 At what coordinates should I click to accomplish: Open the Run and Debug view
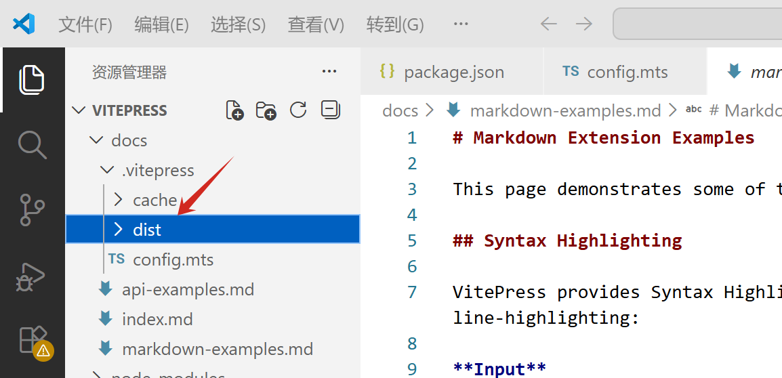click(32, 276)
